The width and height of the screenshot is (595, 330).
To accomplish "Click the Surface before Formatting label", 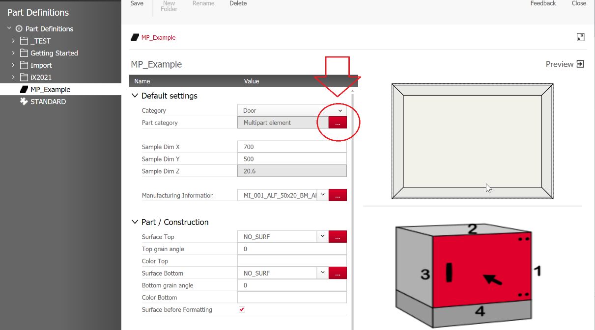I will 177,309.
